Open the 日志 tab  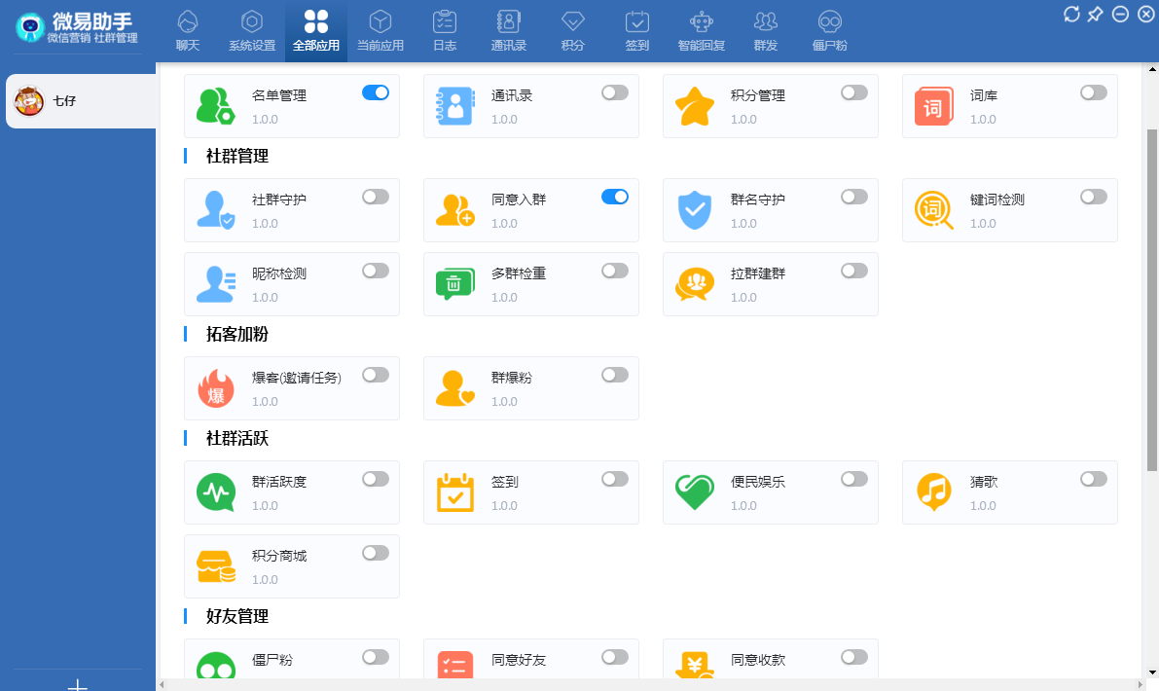pyautogui.click(x=445, y=31)
